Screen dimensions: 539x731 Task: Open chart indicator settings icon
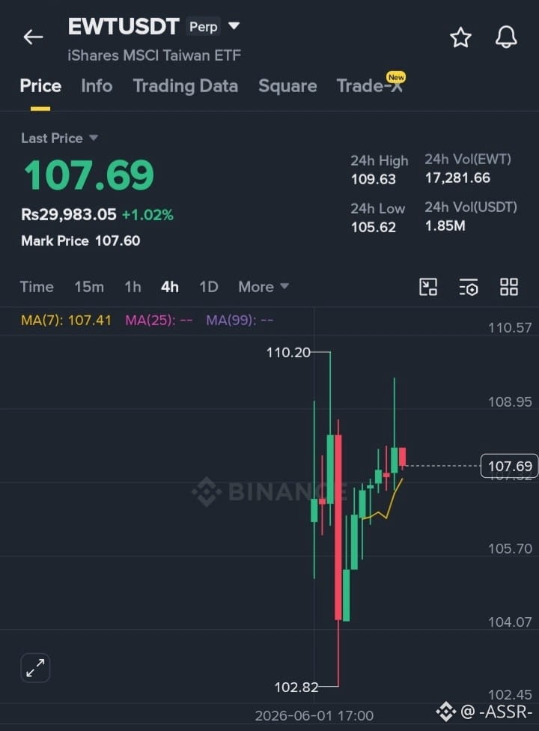pyautogui.click(x=468, y=287)
